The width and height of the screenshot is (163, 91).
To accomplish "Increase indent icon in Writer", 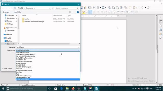I will [x=118, y=12].
